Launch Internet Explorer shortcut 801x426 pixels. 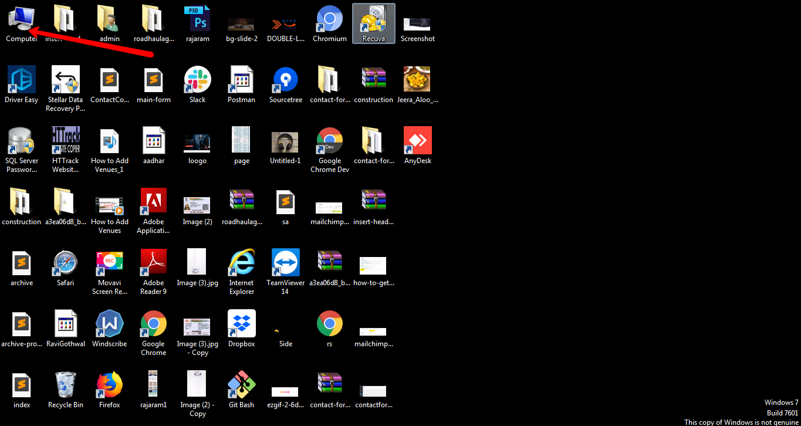pos(242,272)
